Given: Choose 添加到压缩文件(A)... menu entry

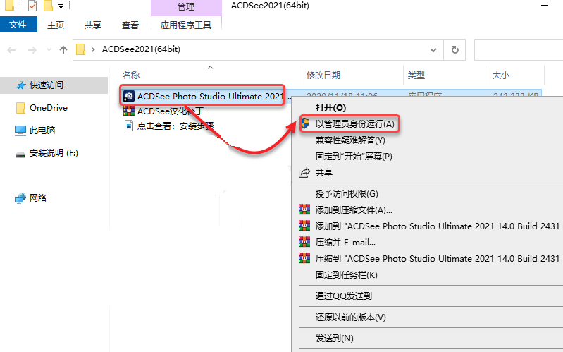Looking at the screenshot, I should 354,210.
